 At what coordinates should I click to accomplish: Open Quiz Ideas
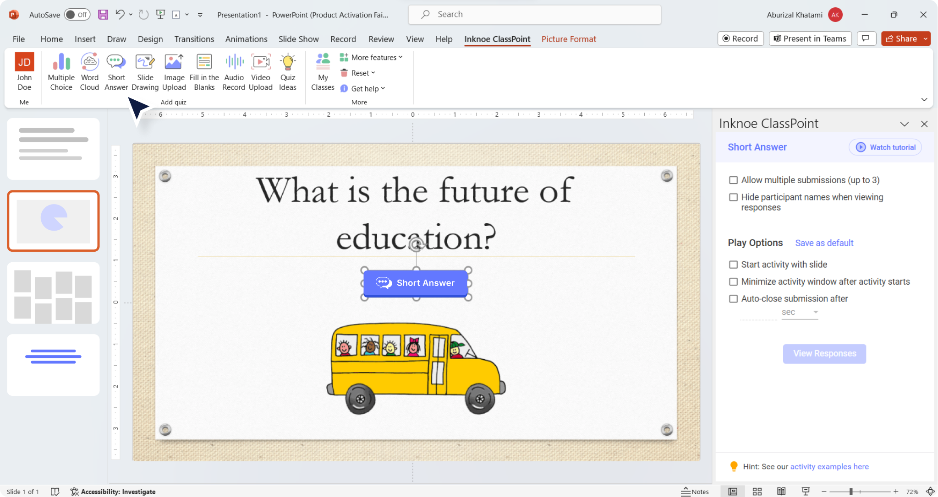287,71
